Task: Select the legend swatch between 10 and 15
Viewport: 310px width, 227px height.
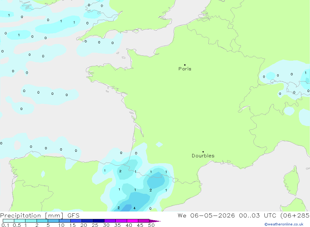Action: [65, 221]
